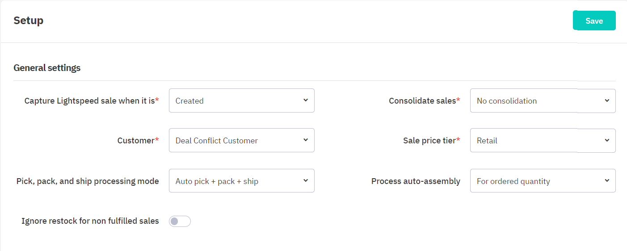
Task: Click the chevron arrow beside No consolidation
Action: pos(607,100)
